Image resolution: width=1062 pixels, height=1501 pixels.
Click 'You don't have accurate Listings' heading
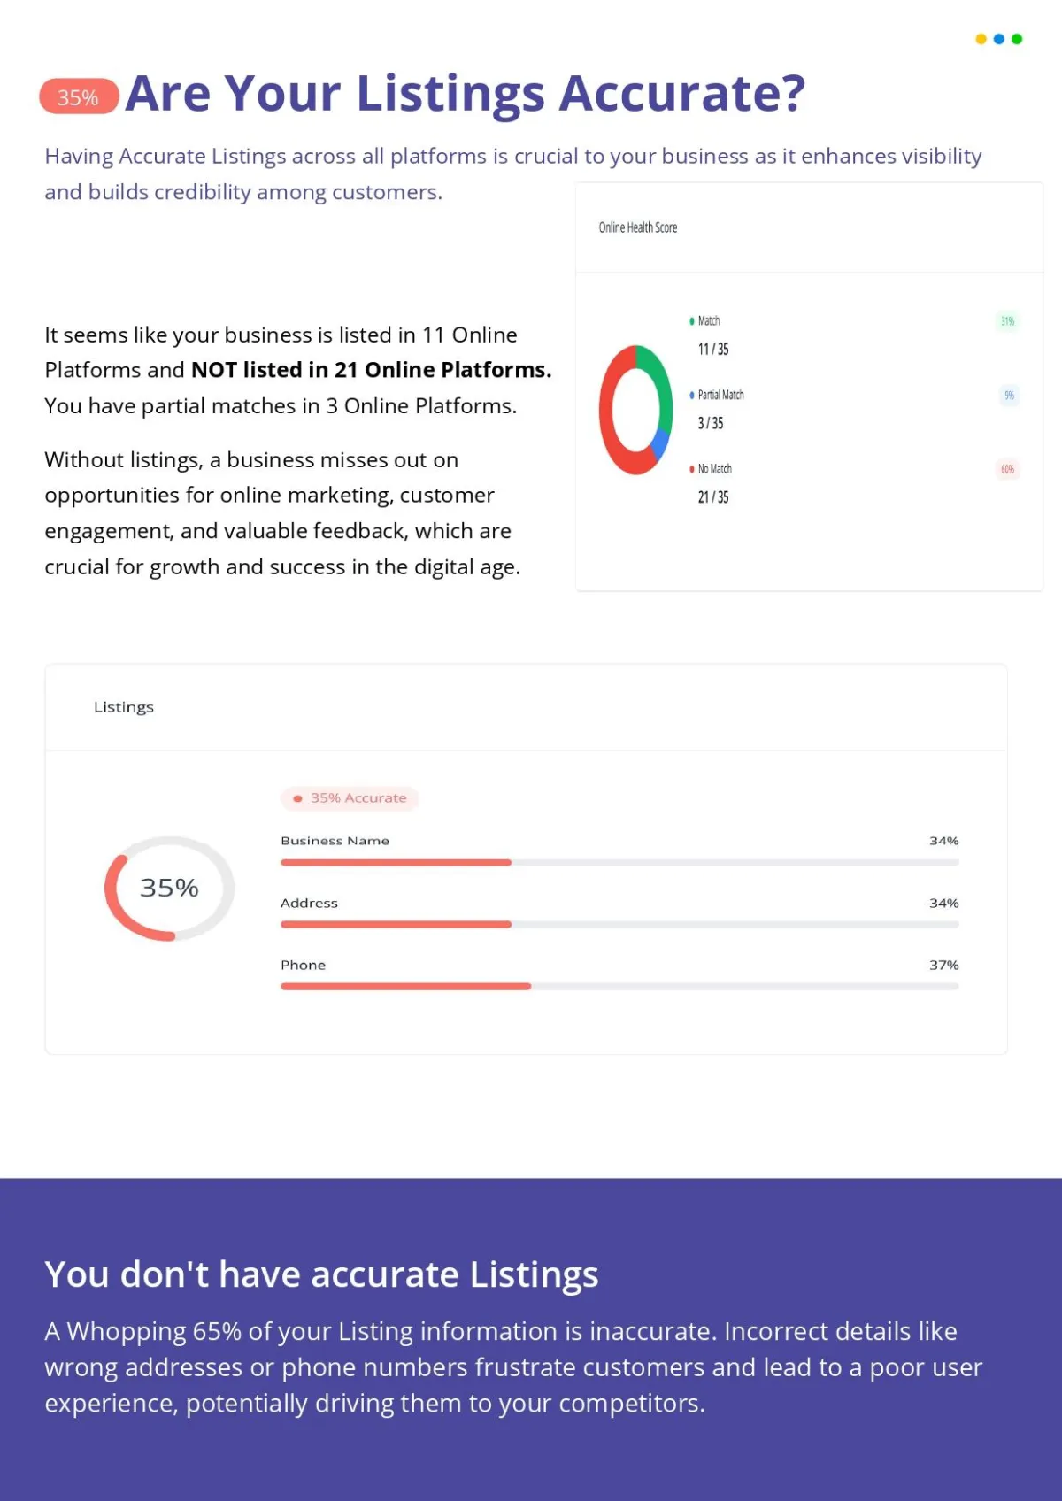coord(321,1274)
